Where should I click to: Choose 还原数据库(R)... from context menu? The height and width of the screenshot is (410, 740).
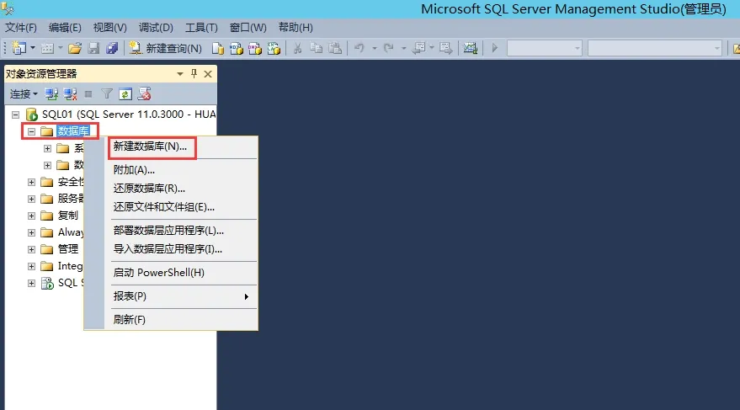coord(149,189)
